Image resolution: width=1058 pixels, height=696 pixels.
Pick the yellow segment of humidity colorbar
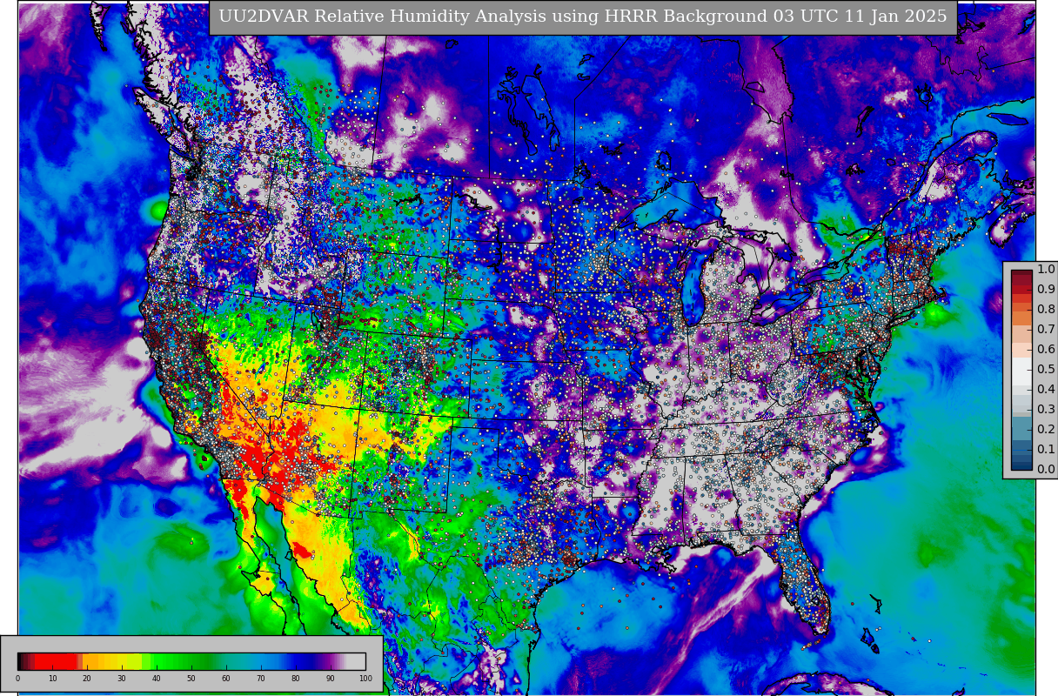click(122, 661)
